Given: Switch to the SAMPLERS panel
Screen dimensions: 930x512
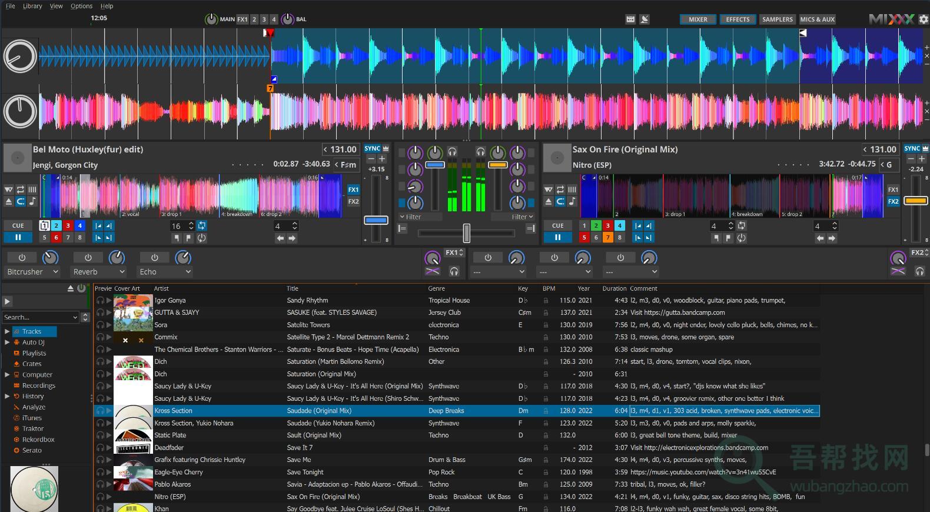Looking at the screenshot, I should click(x=777, y=19).
